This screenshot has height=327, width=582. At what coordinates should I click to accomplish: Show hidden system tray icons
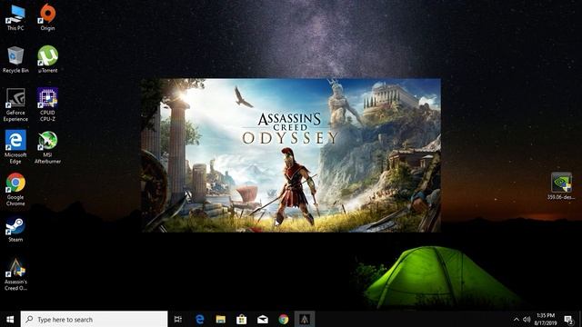517,319
